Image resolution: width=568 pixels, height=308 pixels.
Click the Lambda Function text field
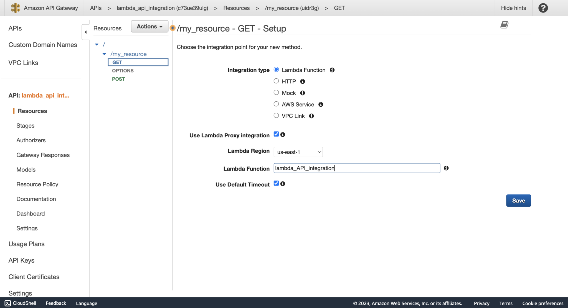(x=356, y=168)
